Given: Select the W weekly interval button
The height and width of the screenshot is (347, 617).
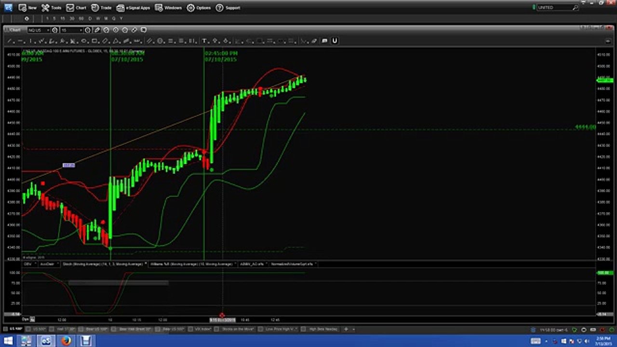Looking at the screenshot, I should pos(98,18).
